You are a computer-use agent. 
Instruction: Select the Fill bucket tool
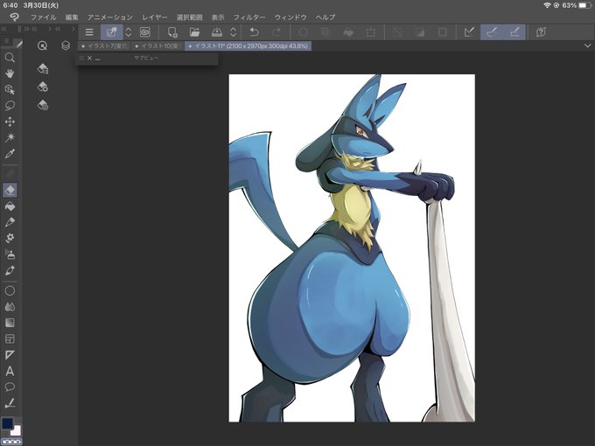click(10, 206)
